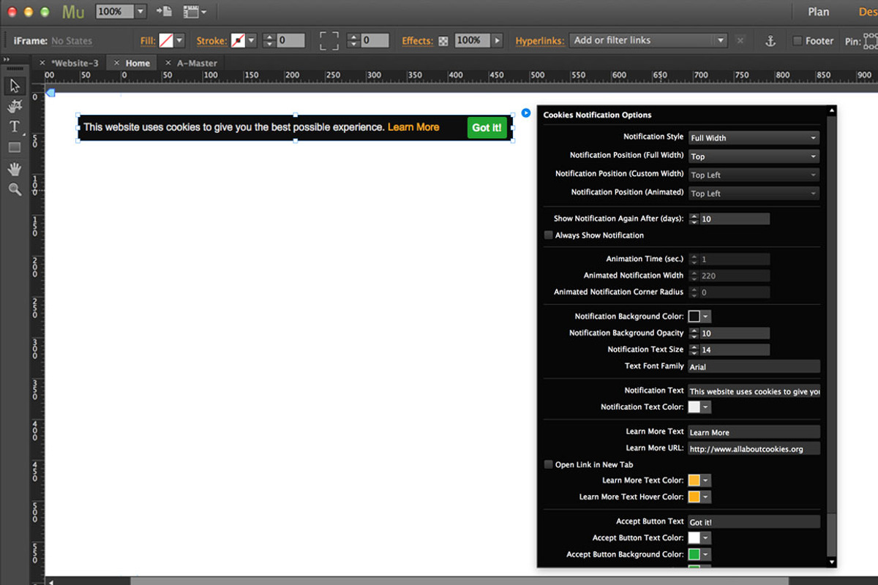Click the No States link
Screen dimensions: 878x585
(72, 41)
